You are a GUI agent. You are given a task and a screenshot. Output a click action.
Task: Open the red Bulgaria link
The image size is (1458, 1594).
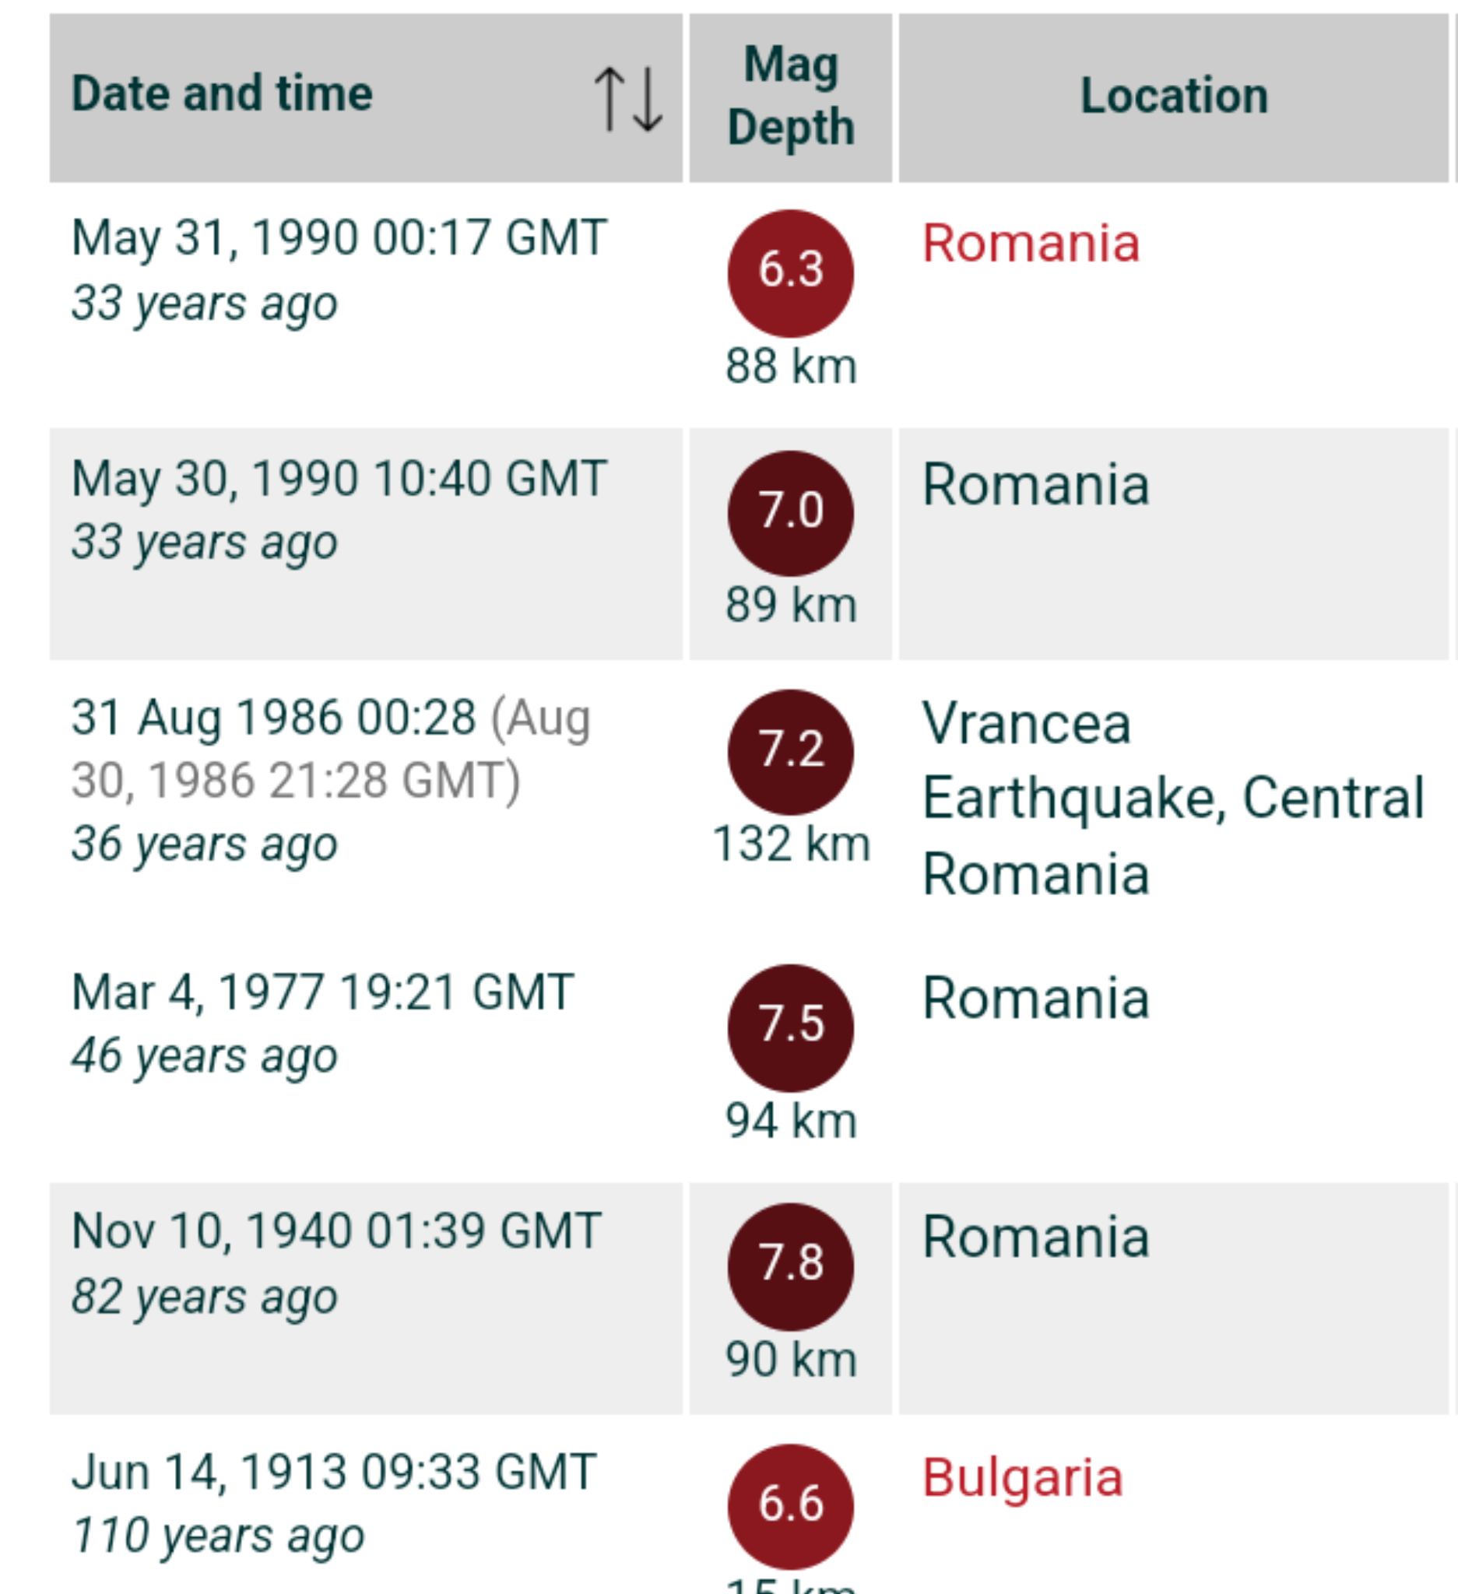1022,1477
